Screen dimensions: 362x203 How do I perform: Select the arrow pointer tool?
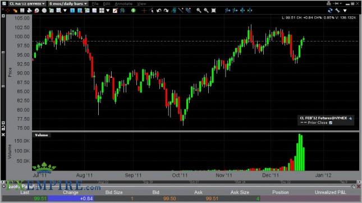coord(152,11)
